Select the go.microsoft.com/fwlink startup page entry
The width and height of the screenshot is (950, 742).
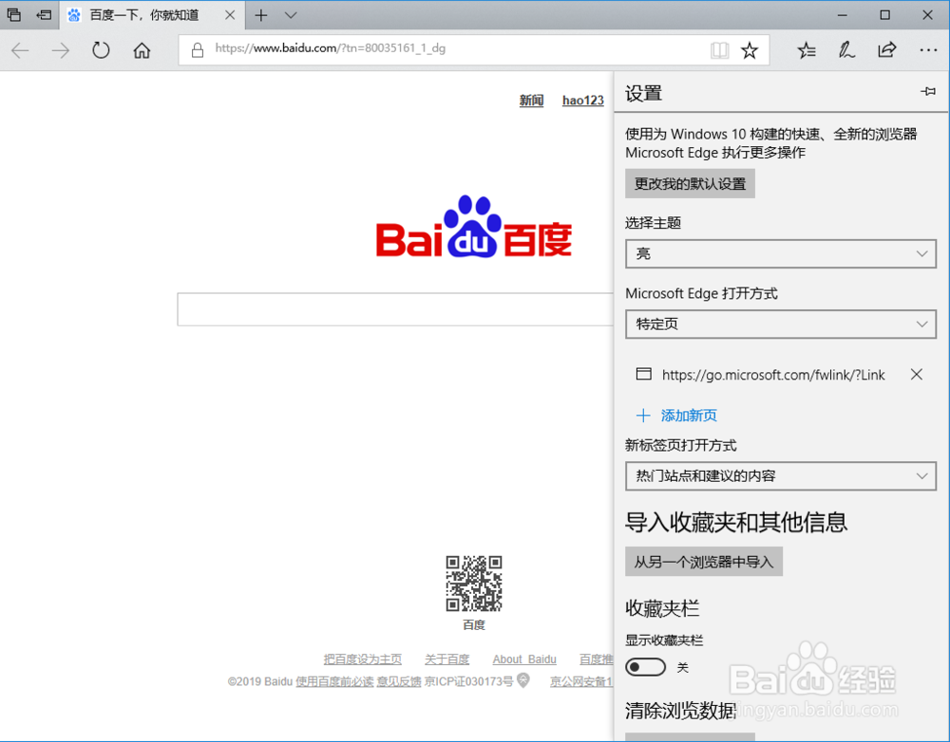click(x=761, y=375)
